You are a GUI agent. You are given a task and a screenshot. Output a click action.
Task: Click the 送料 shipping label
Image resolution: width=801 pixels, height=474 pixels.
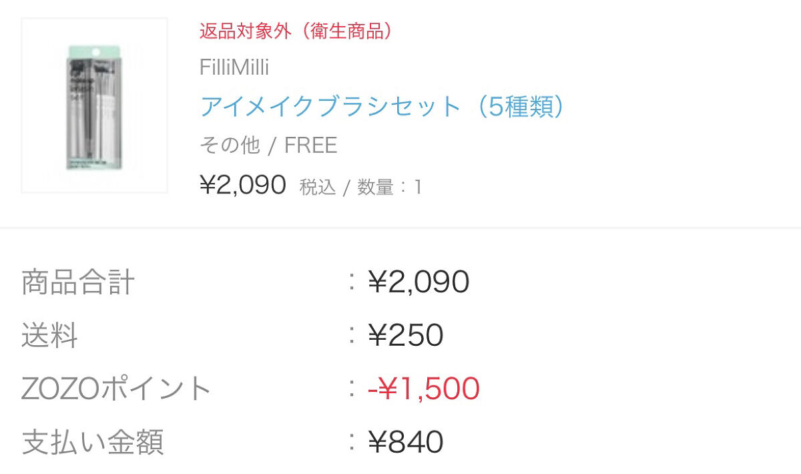point(49,335)
